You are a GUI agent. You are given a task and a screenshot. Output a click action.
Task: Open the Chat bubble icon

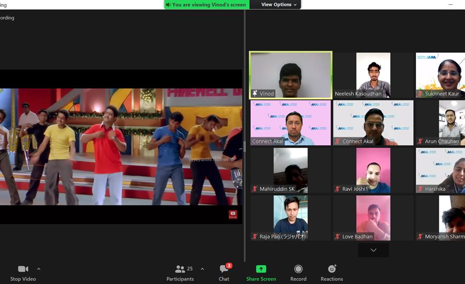click(x=223, y=269)
